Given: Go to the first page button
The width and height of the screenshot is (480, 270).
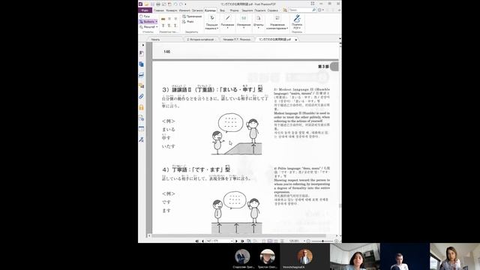Looking at the screenshot, I should click(197, 241).
